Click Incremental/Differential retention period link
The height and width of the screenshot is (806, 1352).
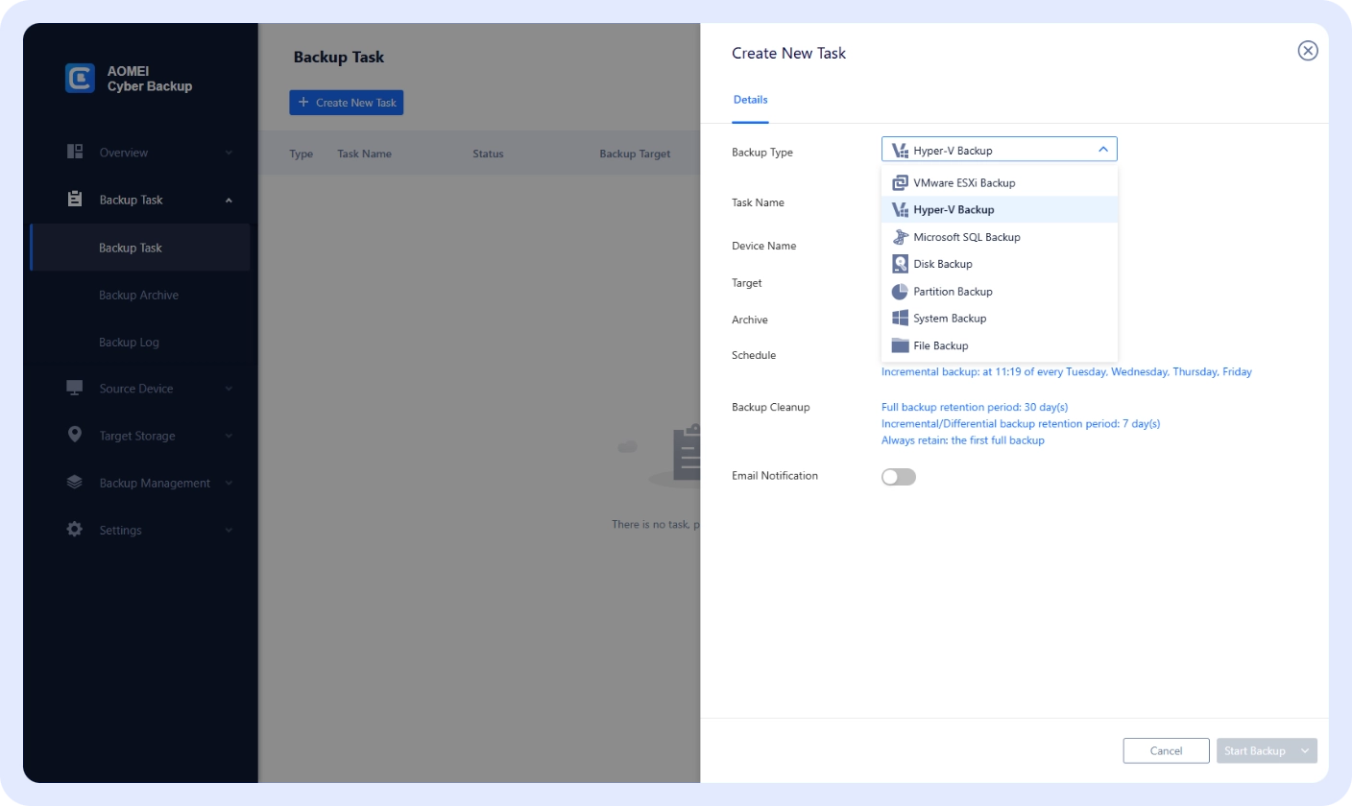[1021, 423]
